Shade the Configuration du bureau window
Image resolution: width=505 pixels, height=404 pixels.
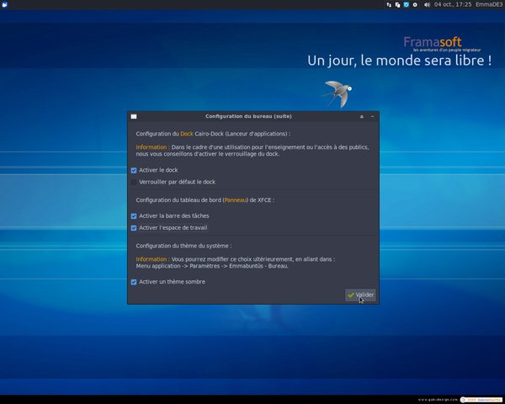[362, 116]
